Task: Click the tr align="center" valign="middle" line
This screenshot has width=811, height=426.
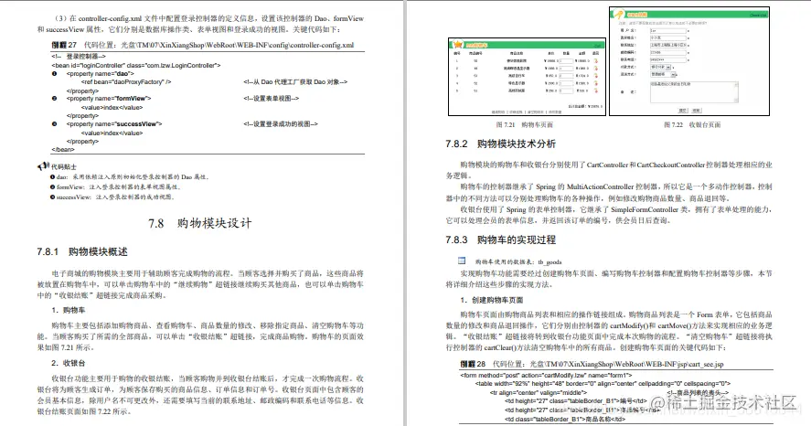Action: 539,392
